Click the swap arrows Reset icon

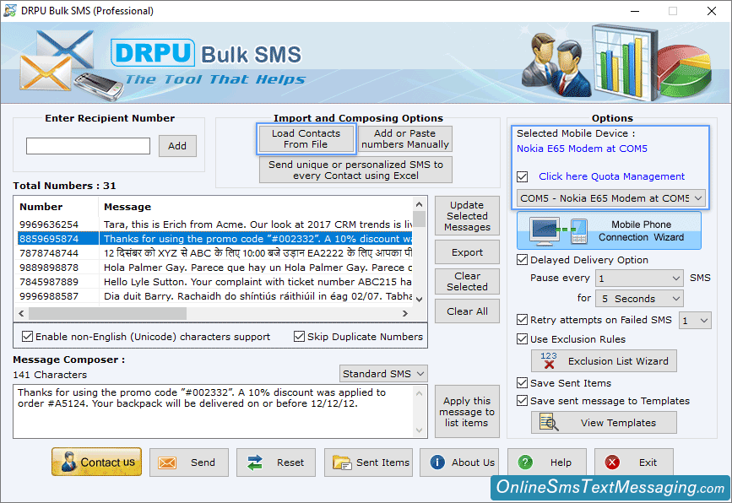click(255, 462)
